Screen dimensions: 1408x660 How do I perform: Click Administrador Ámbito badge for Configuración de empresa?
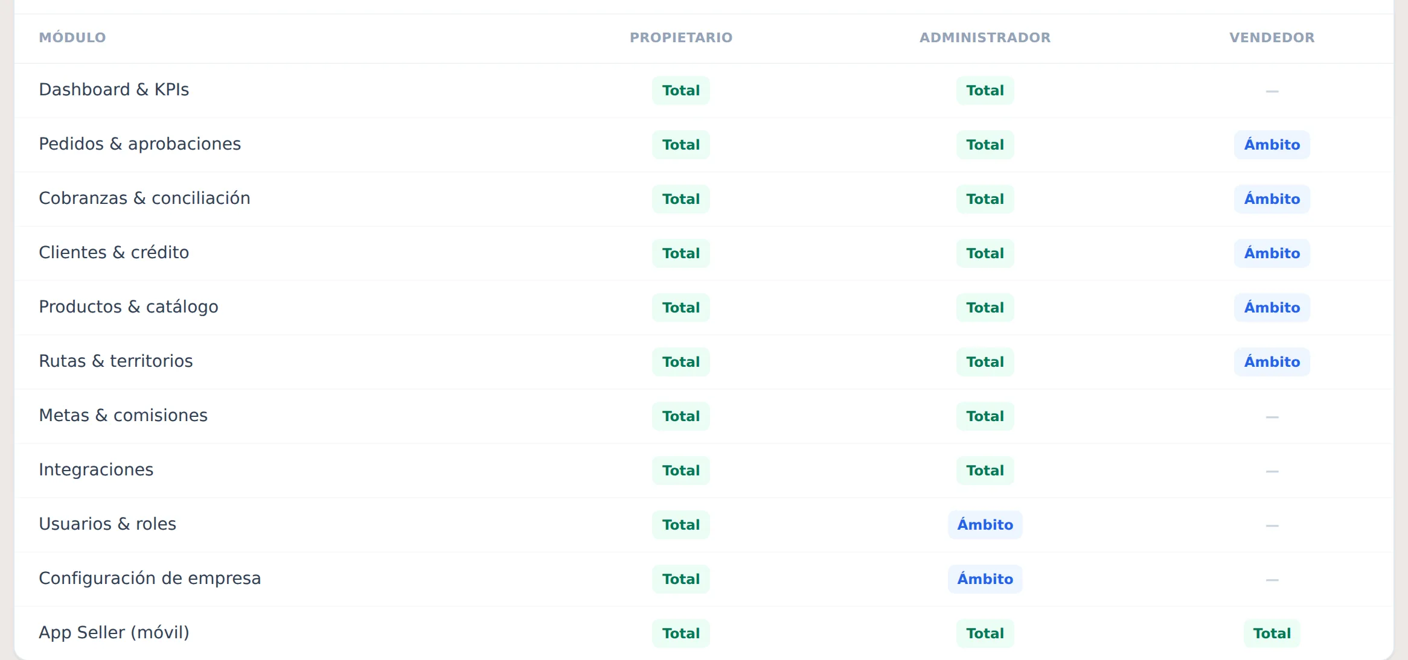[985, 579]
